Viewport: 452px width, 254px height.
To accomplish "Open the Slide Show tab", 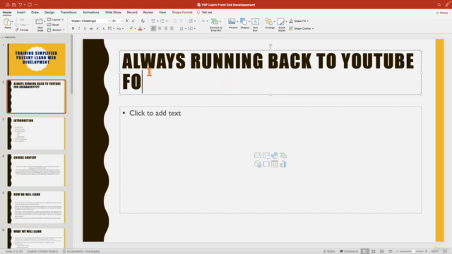I will 113,13.
